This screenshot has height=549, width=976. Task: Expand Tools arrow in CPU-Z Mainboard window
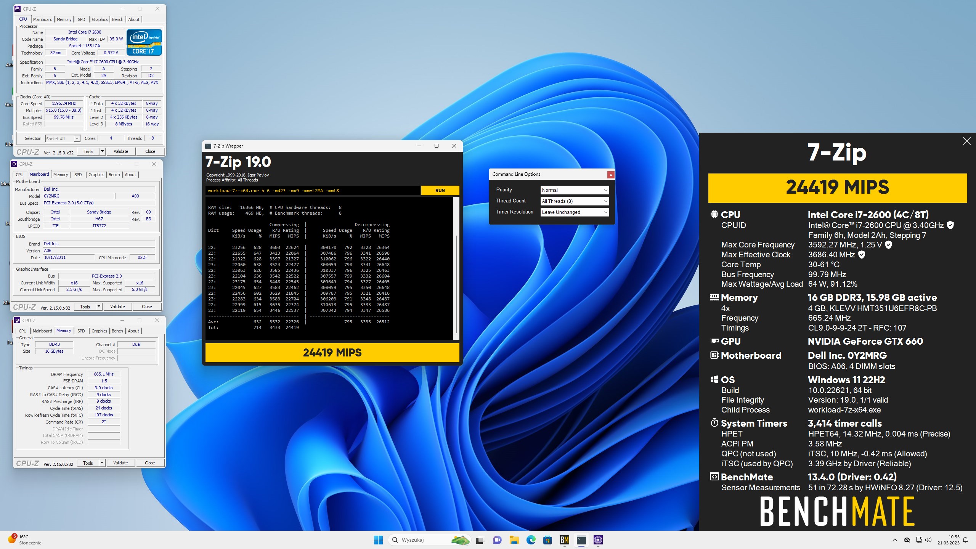[x=99, y=307]
